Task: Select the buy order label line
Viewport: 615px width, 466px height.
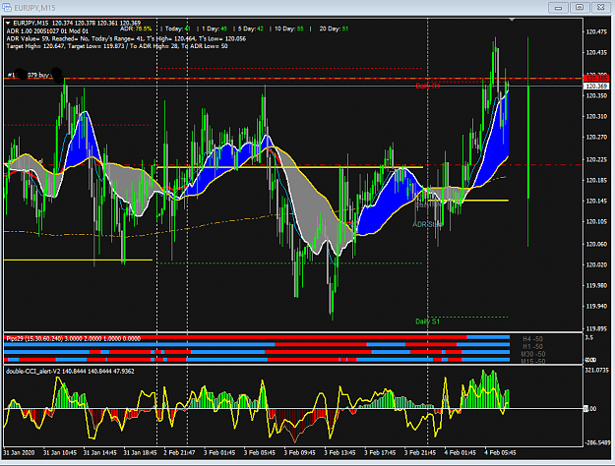Action: tap(34, 75)
